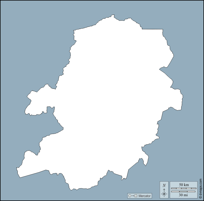Click the circle symbol in the projection box

click(130, 196)
